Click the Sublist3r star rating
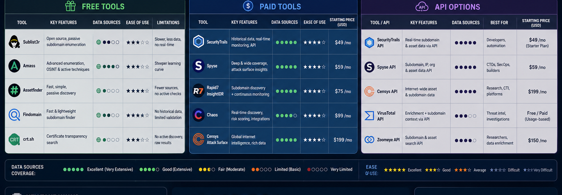The image size is (562, 195). [137, 42]
